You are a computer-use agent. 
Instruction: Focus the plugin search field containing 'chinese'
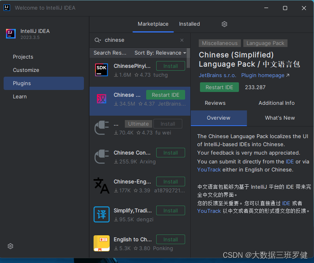coord(140,40)
